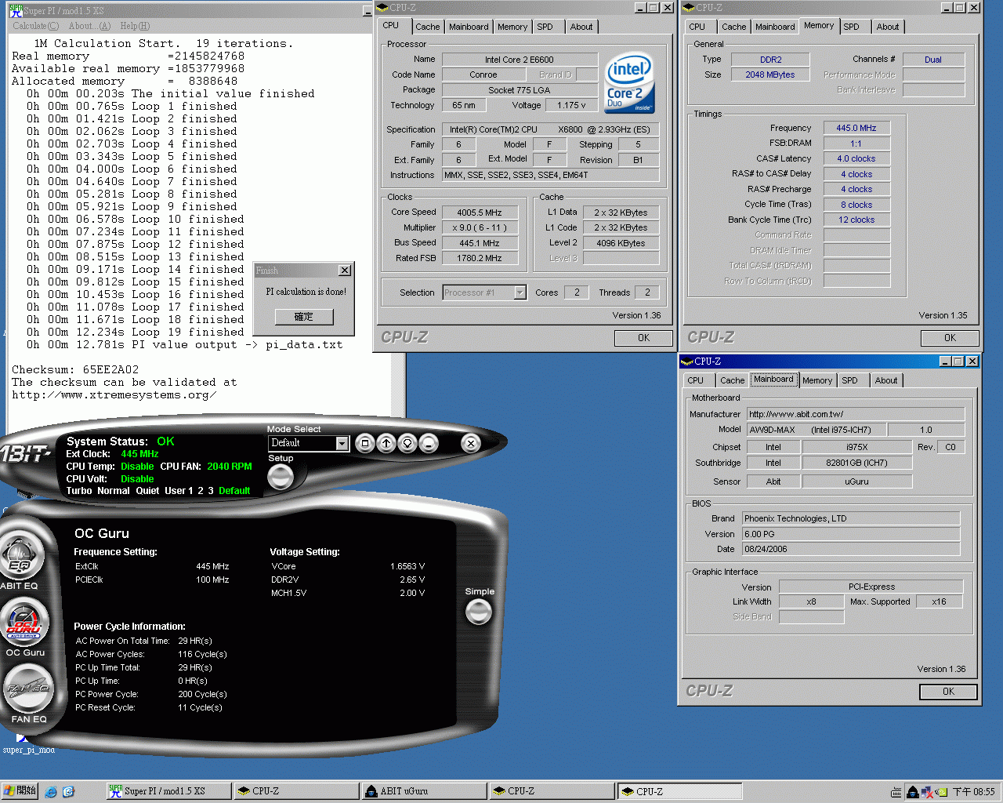Click the Intel Core 2 Duo logo
This screenshot has height=803, width=1003.
[x=629, y=82]
